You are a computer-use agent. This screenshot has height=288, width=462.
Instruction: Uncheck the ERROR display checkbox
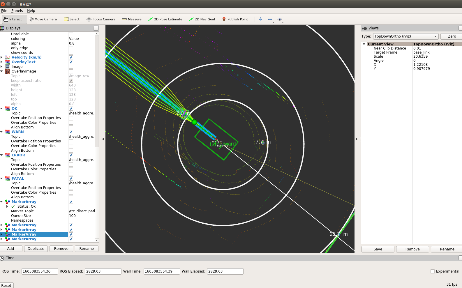click(x=71, y=155)
